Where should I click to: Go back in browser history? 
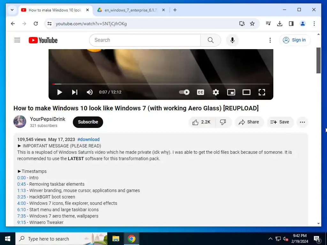pyautogui.click(x=13, y=24)
